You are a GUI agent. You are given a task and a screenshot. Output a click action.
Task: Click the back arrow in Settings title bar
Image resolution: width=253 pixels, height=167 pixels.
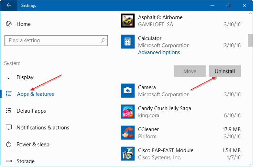click(x=9, y=5)
